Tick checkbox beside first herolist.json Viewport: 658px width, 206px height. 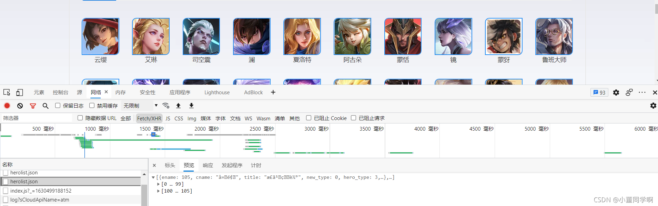click(6, 173)
